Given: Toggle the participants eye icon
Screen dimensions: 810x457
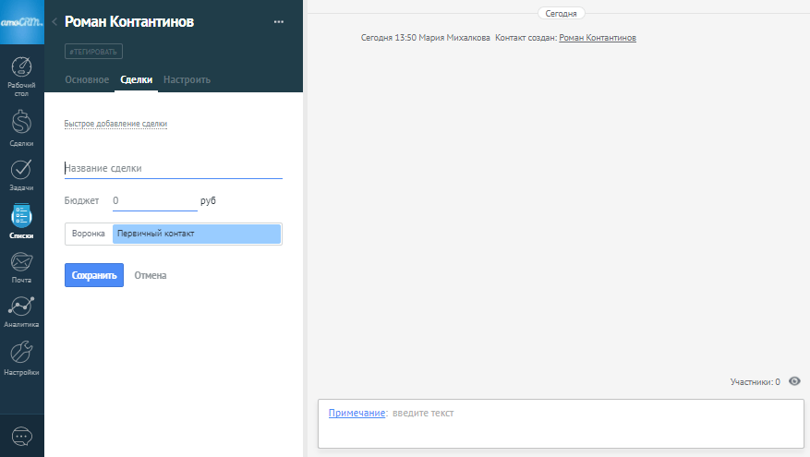Looking at the screenshot, I should pos(794,381).
